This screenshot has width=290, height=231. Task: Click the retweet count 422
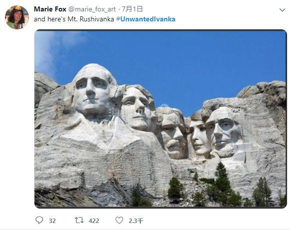(x=94, y=221)
